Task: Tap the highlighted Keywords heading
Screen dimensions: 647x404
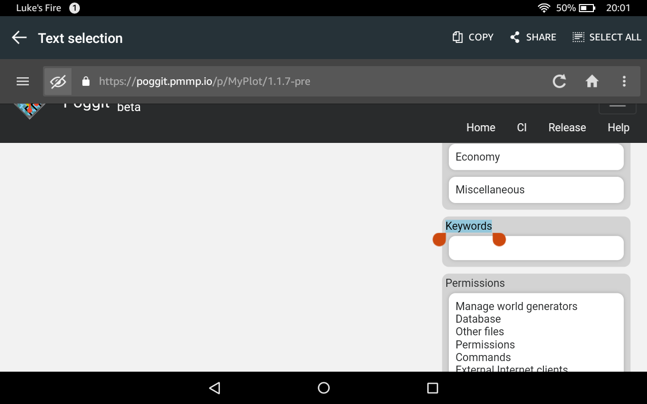Action: pyautogui.click(x=469, y=226)
